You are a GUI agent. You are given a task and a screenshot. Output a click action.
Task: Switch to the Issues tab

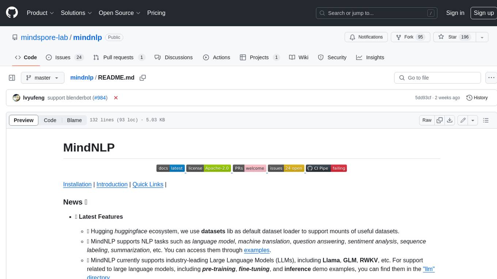[65, 57]
